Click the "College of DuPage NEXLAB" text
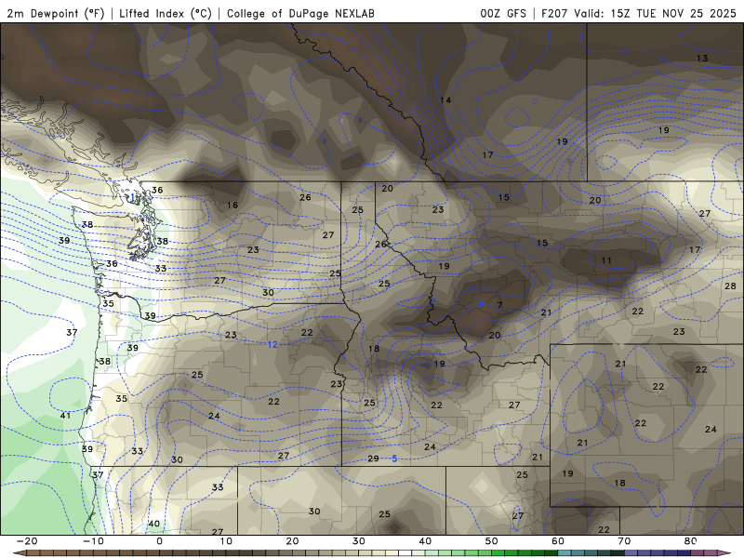The image size is (744, 558). pyautogui.click(x=300, y=14)
